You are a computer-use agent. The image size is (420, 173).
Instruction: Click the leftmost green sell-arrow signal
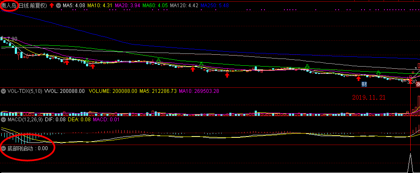click(87, 60)
